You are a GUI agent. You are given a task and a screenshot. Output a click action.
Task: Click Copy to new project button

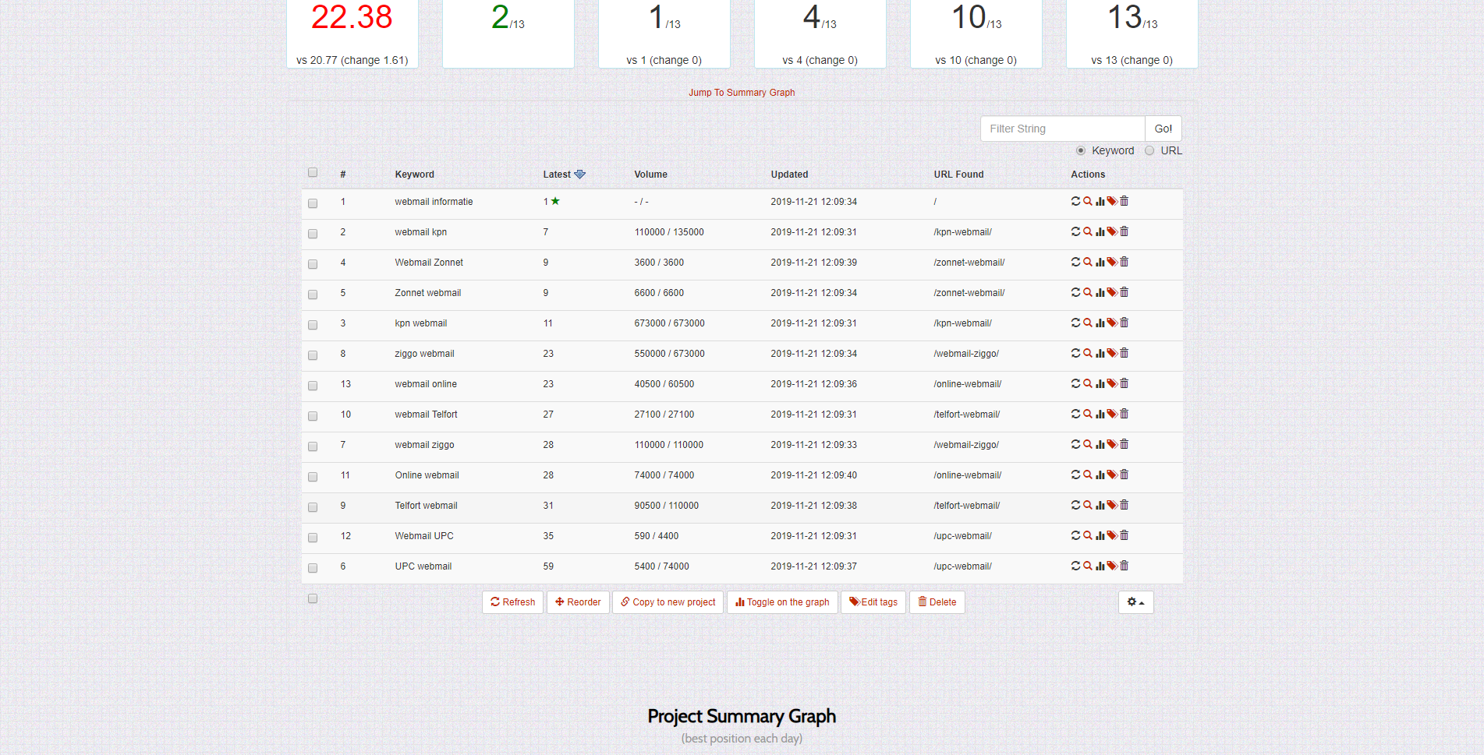tap(668, 602)
